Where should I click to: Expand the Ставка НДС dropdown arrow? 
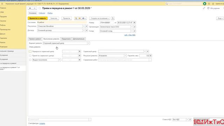click(x=187, y=119)
